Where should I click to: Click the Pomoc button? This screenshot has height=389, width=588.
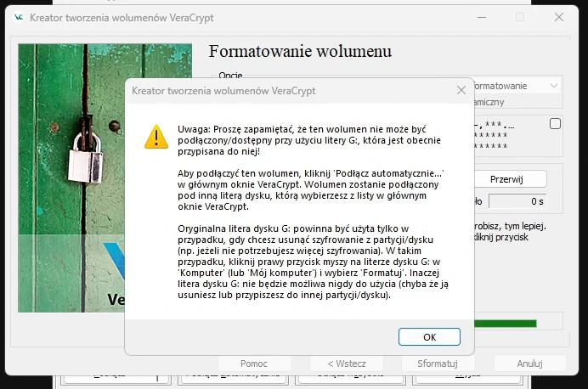[x=254, y=364]
